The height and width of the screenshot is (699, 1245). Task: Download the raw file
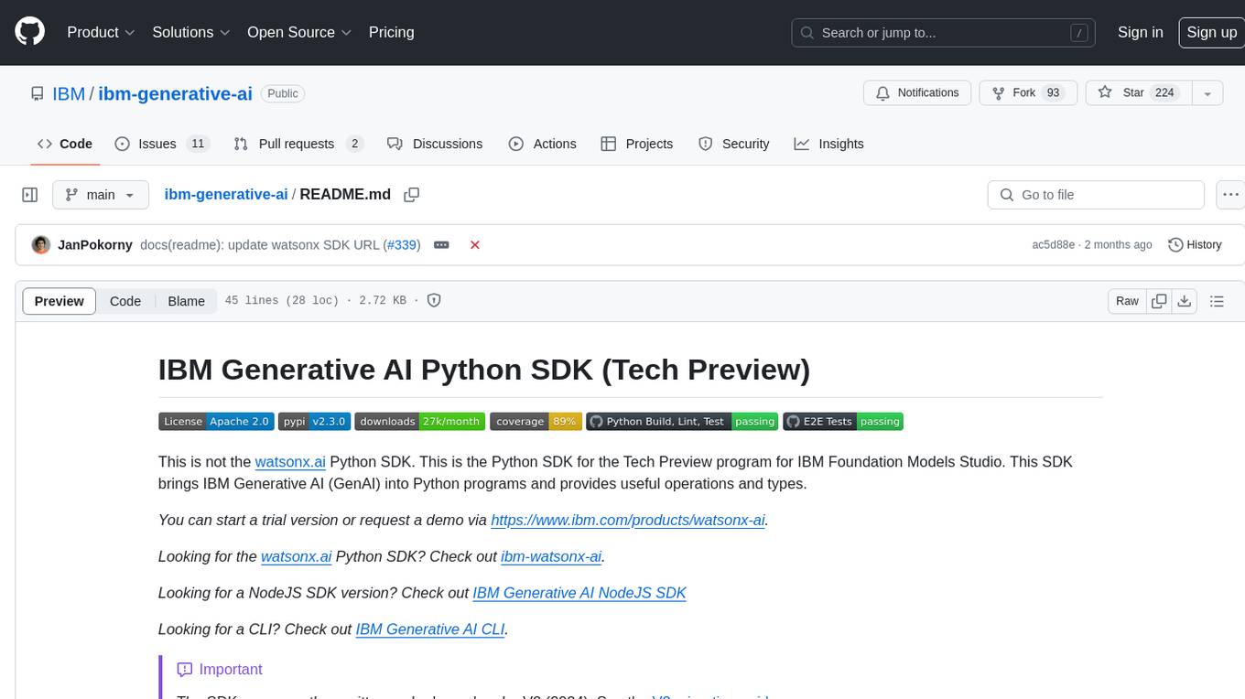[1184, 301]
